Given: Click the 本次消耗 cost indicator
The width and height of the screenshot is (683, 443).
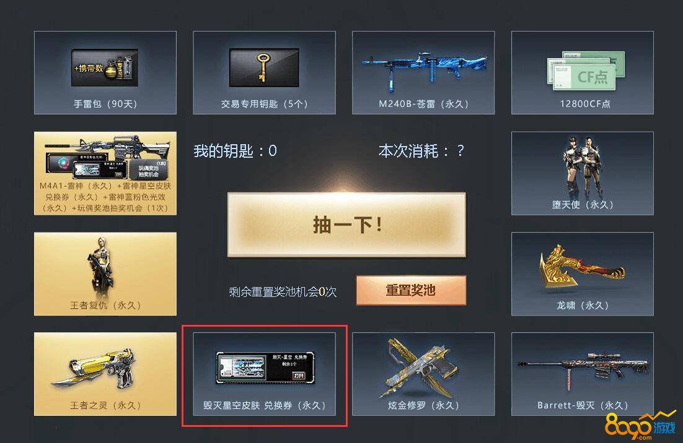Looking at the screenshot, I should [x=421, y=151].
